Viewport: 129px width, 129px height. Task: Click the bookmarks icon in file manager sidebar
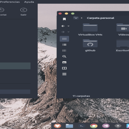64,19
